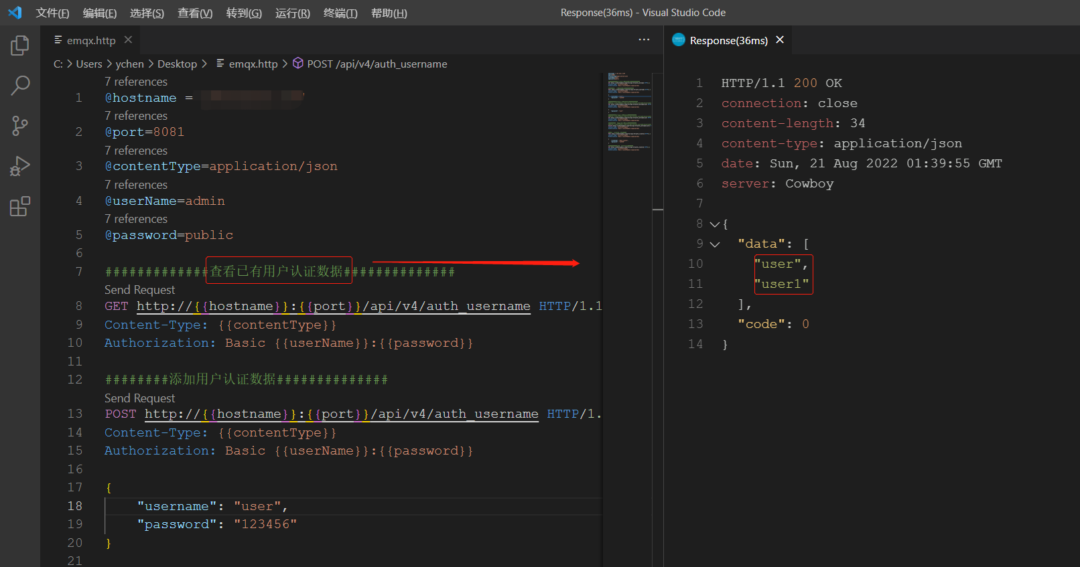Open the Desktop breadcrumb folder
This screenshot has height=567, width=1080.
[x=177, y=64]
